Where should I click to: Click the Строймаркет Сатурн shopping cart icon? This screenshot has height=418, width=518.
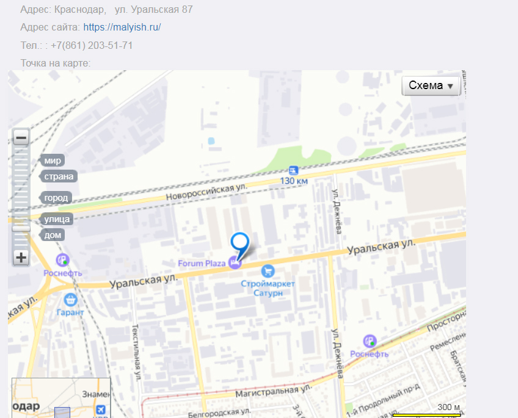[268, 271]
